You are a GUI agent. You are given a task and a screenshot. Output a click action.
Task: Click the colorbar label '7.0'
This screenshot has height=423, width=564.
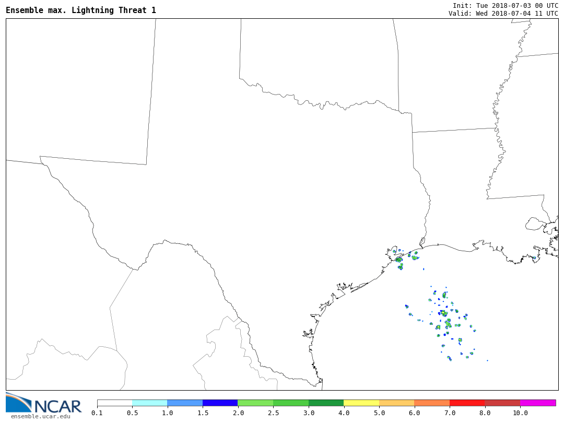(x=450, y=413)
